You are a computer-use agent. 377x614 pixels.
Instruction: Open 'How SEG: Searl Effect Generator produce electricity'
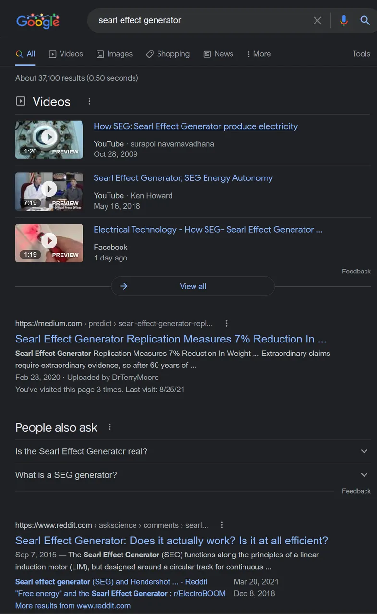tap(196, 126)
